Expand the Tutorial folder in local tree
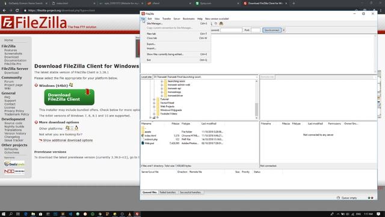385x217 pixels. [x=154, y=99]
